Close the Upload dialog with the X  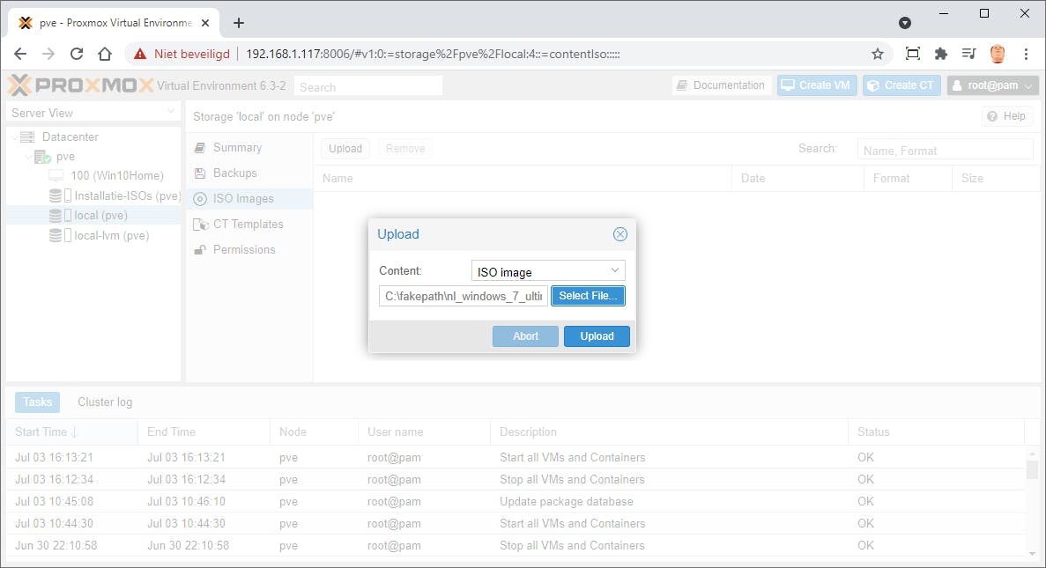pos(619,234)
